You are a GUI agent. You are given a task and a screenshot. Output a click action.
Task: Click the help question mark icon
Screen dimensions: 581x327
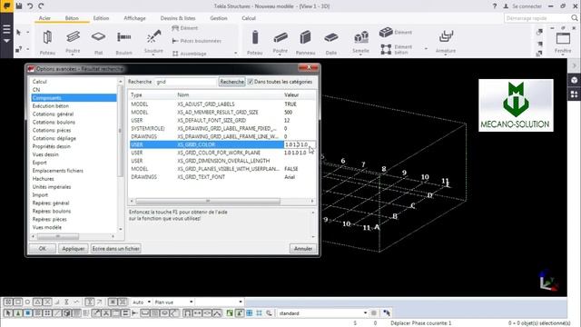[x=495, y=6]
